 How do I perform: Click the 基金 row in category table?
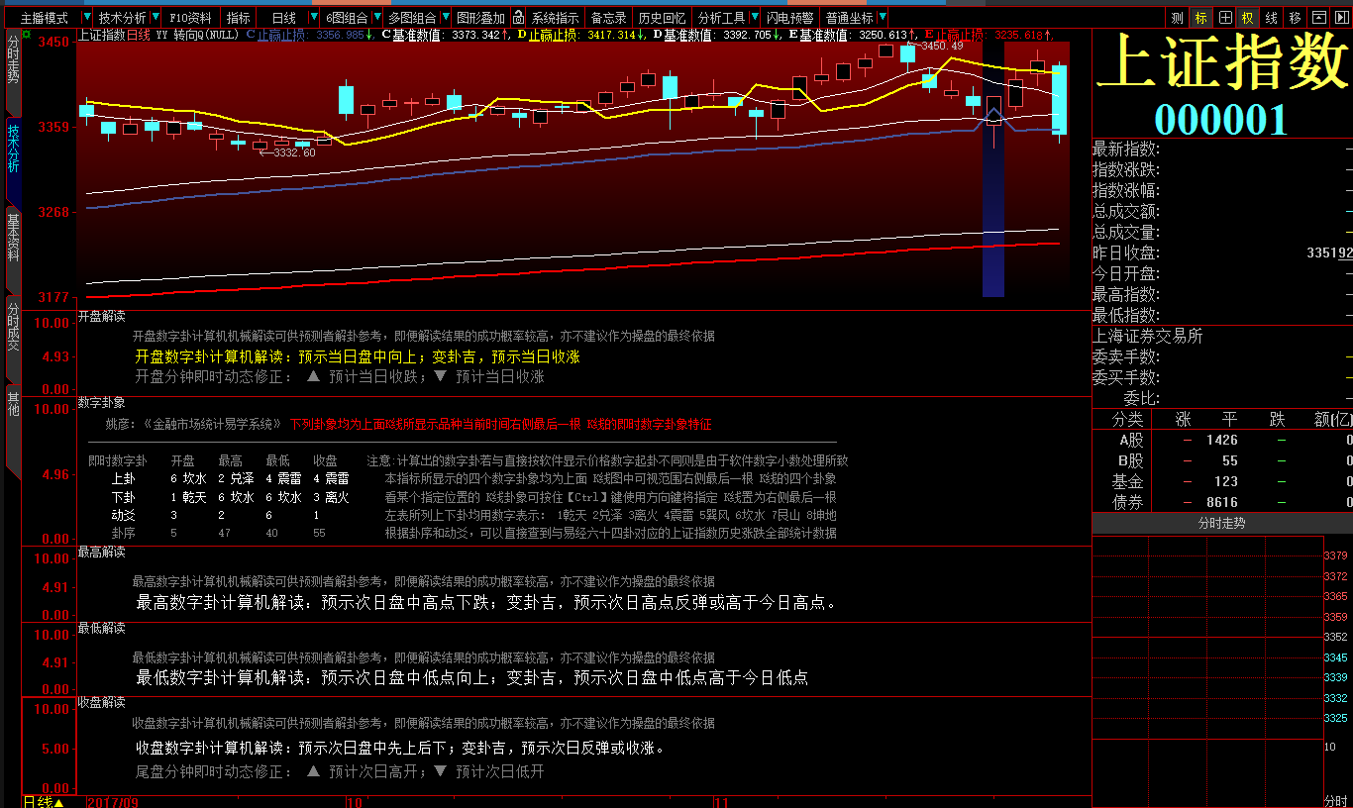(1221, 481)
